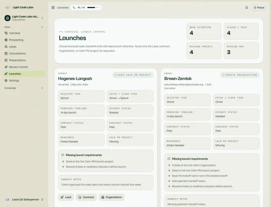Viewport: 271px width, 207px height.
Task: Click 'Grove → Sprout' pitch tier value
Action: [x=119, y=98]
